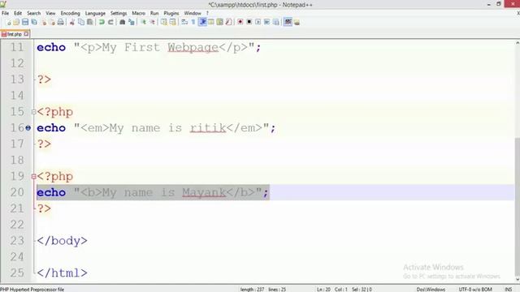The width and height of the screenshot is (520, 292).
Task: Click the </body> tag on line 23
Action: point(62,241)
